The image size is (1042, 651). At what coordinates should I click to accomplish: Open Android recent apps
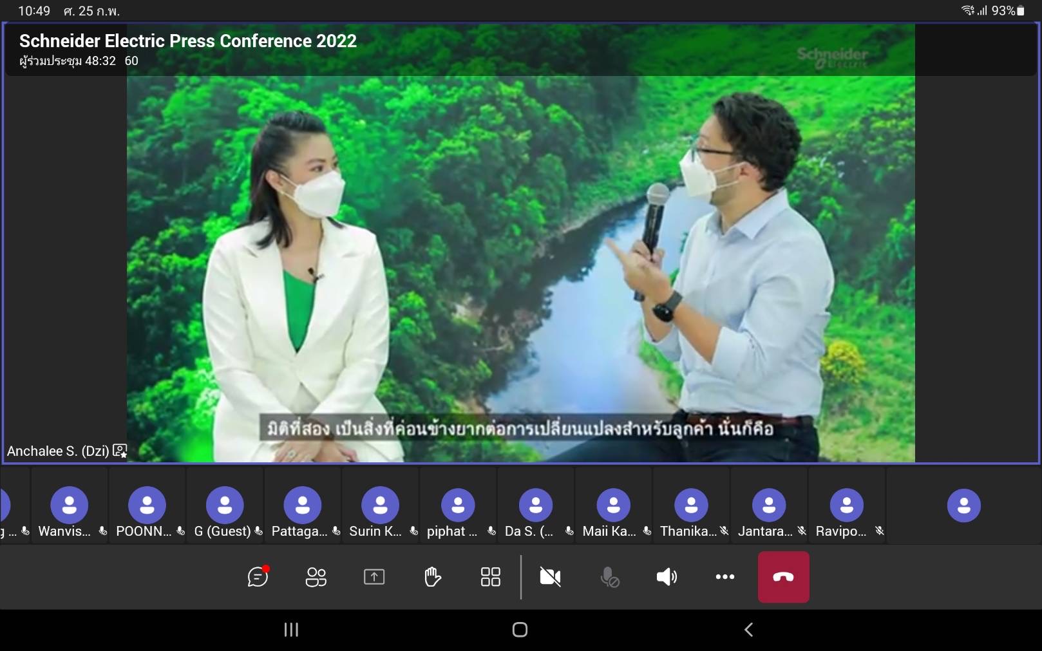[291, 630]
